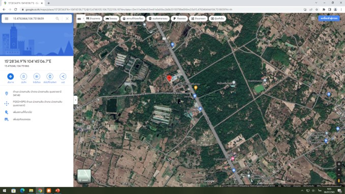The image size is (345, 194).
Task: Click the Nearby icon
Action: 37,77
